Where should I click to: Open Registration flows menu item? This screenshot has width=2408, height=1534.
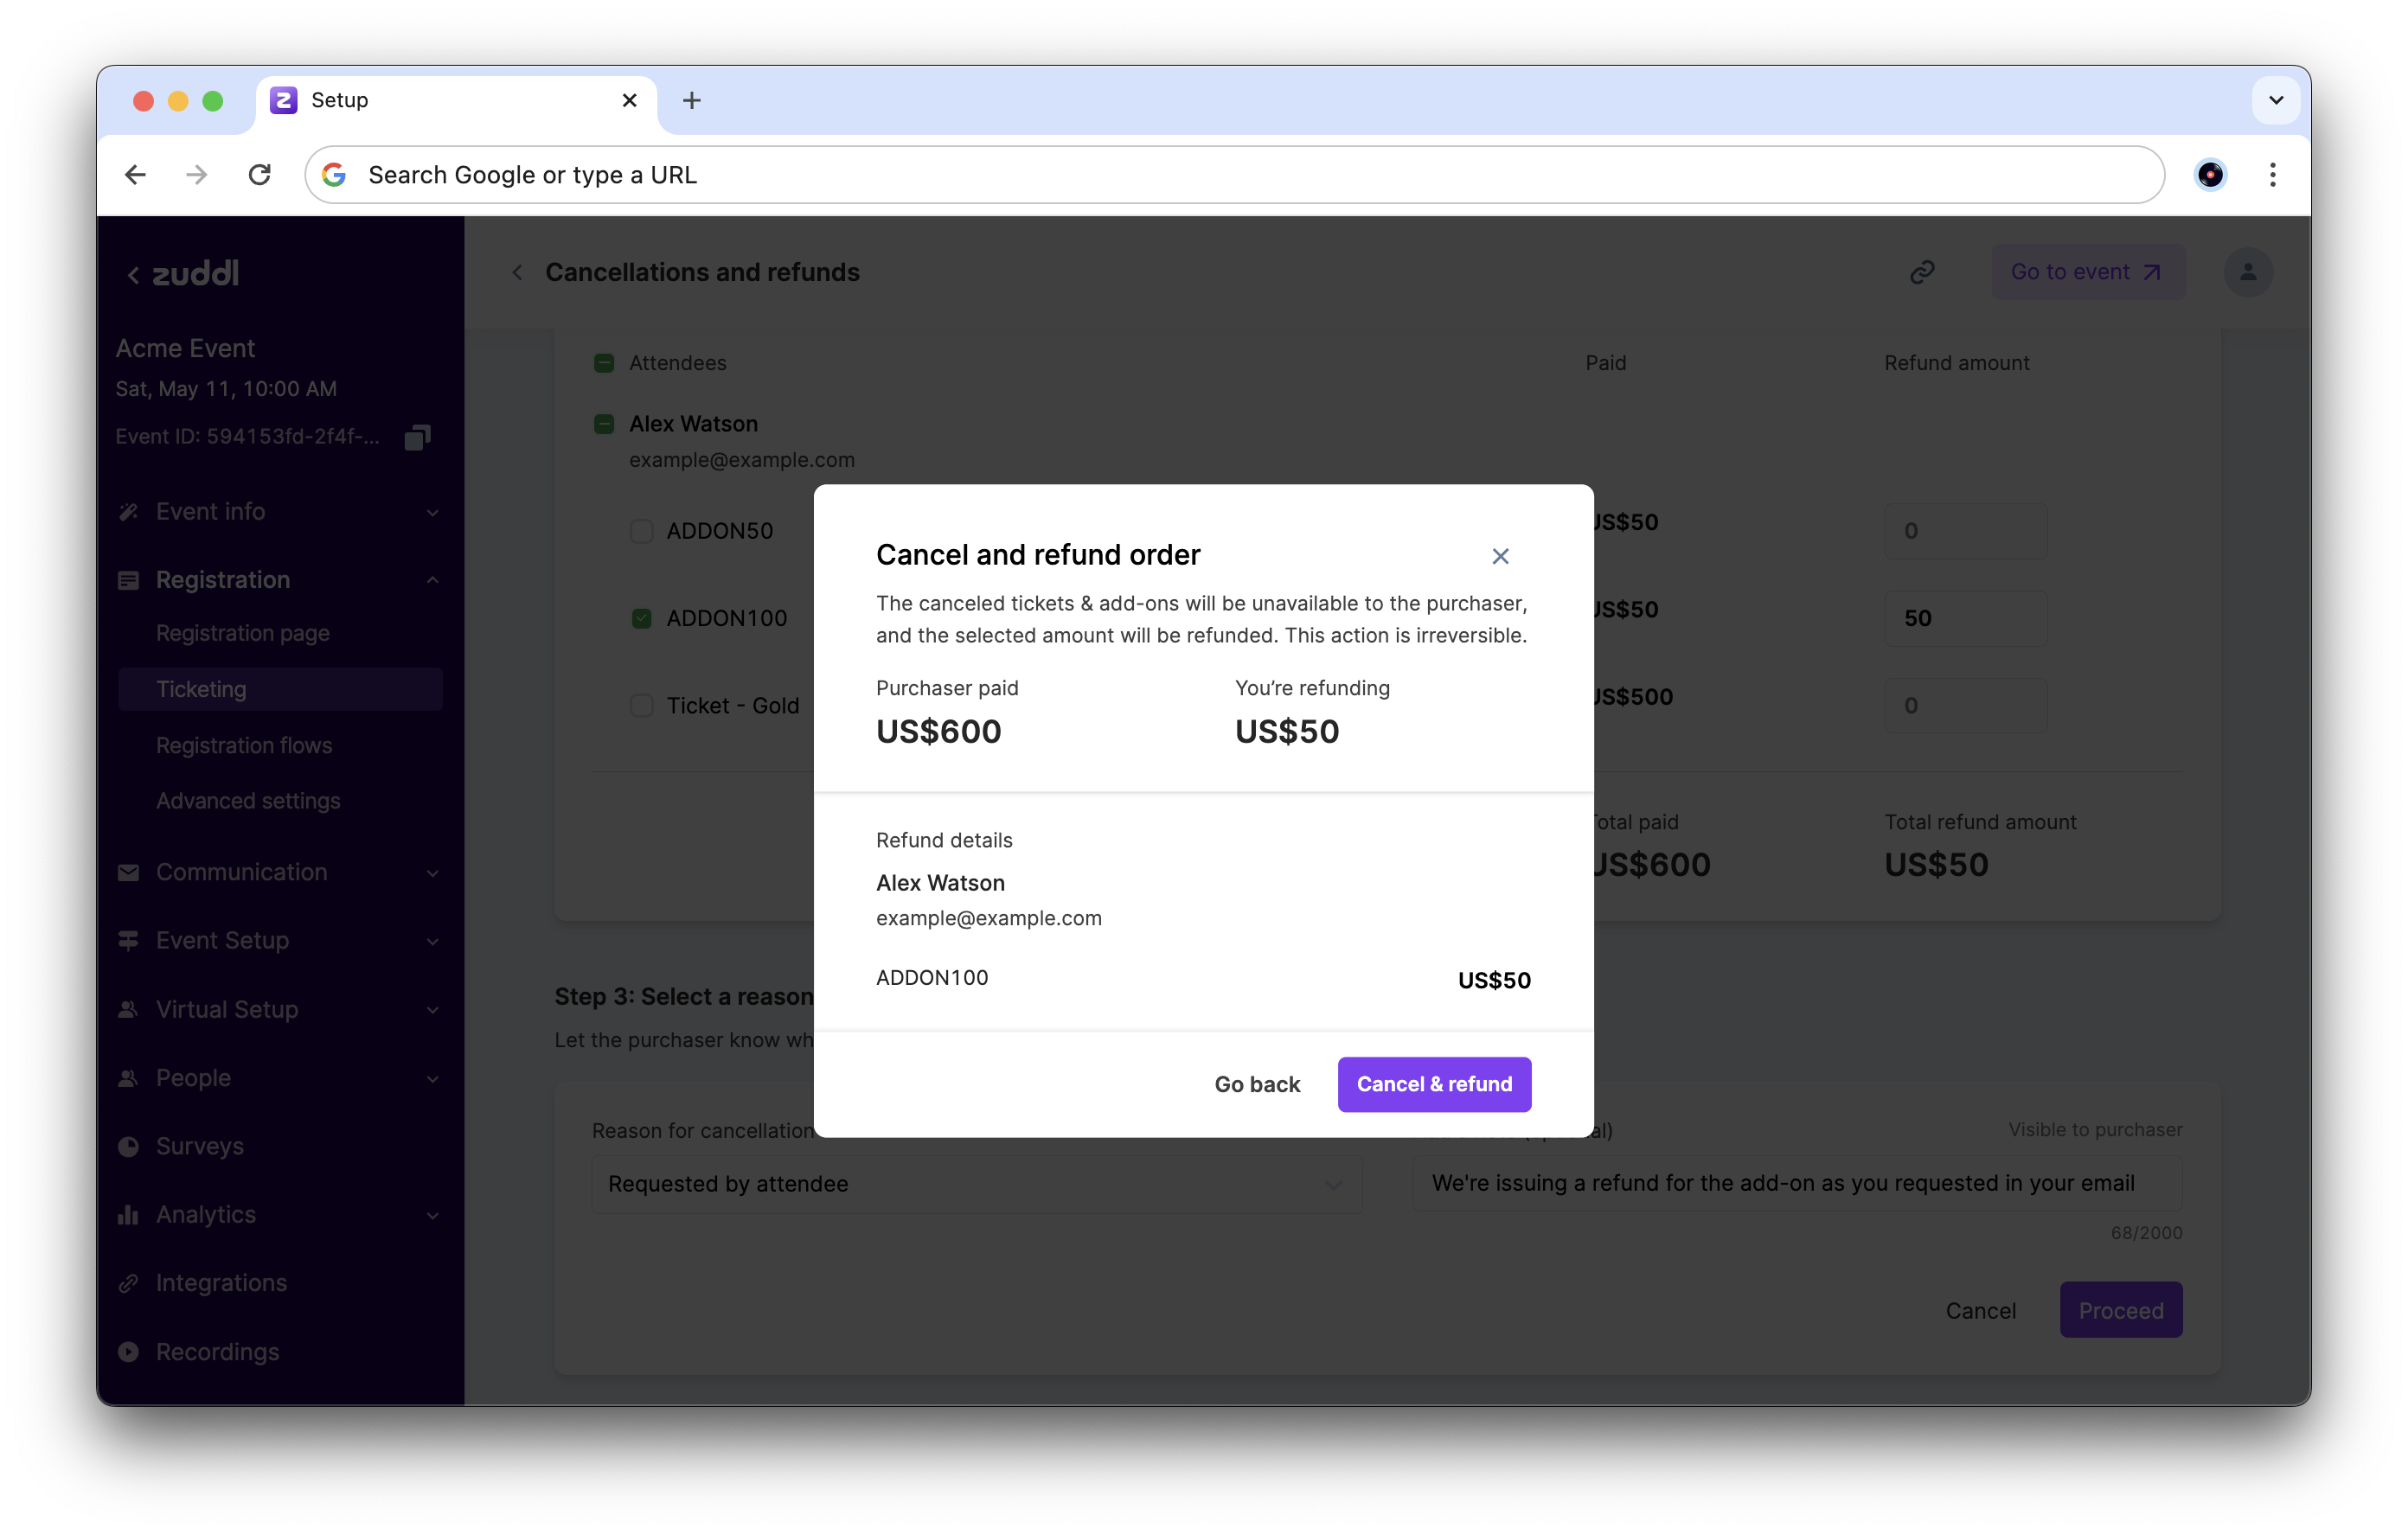point(244,745)
